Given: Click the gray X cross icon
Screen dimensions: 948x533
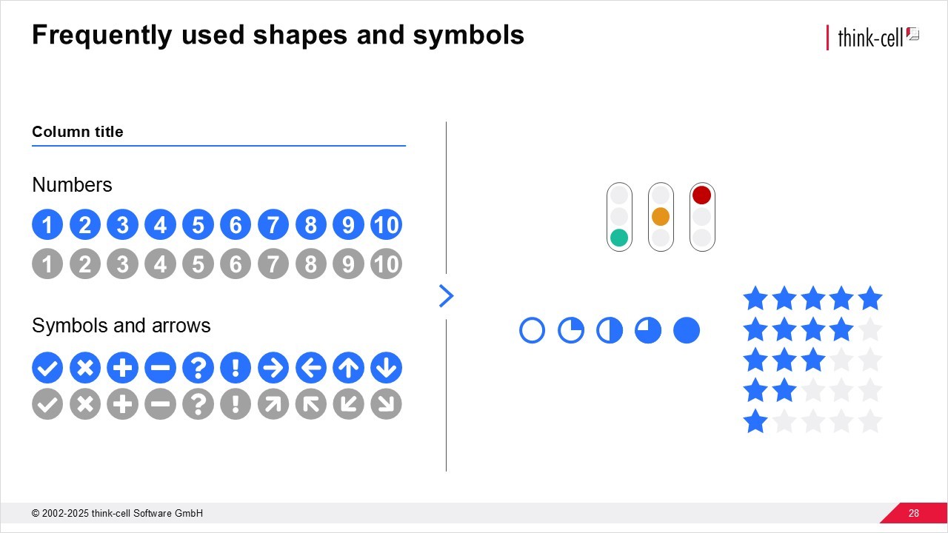Looking at the screenshot, I should (x=85, y=404).
